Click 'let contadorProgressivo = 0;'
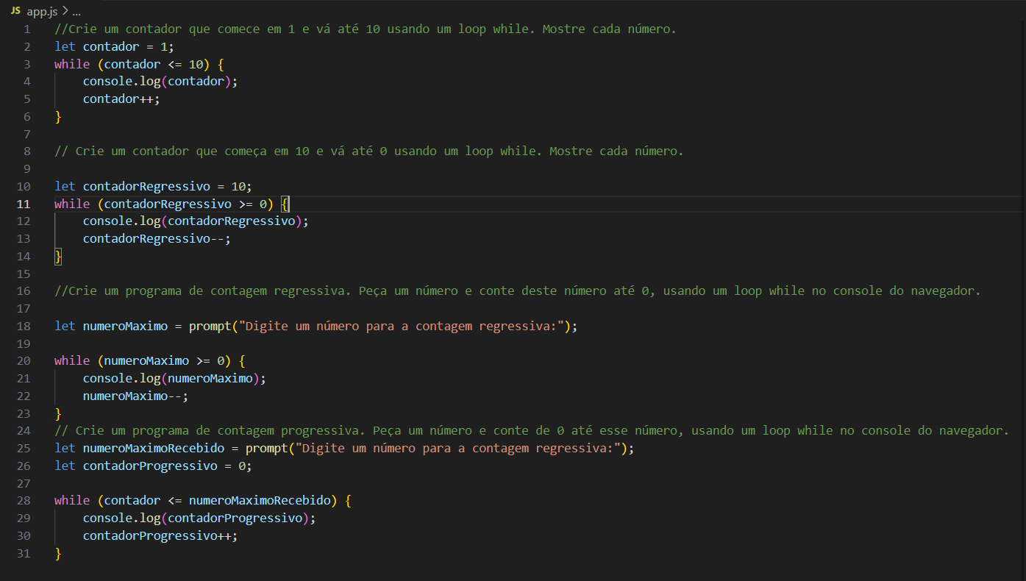 [153, 466]
